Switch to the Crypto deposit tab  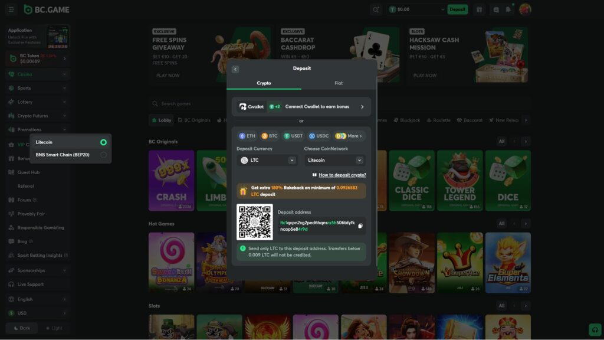(x=264, y=83)
